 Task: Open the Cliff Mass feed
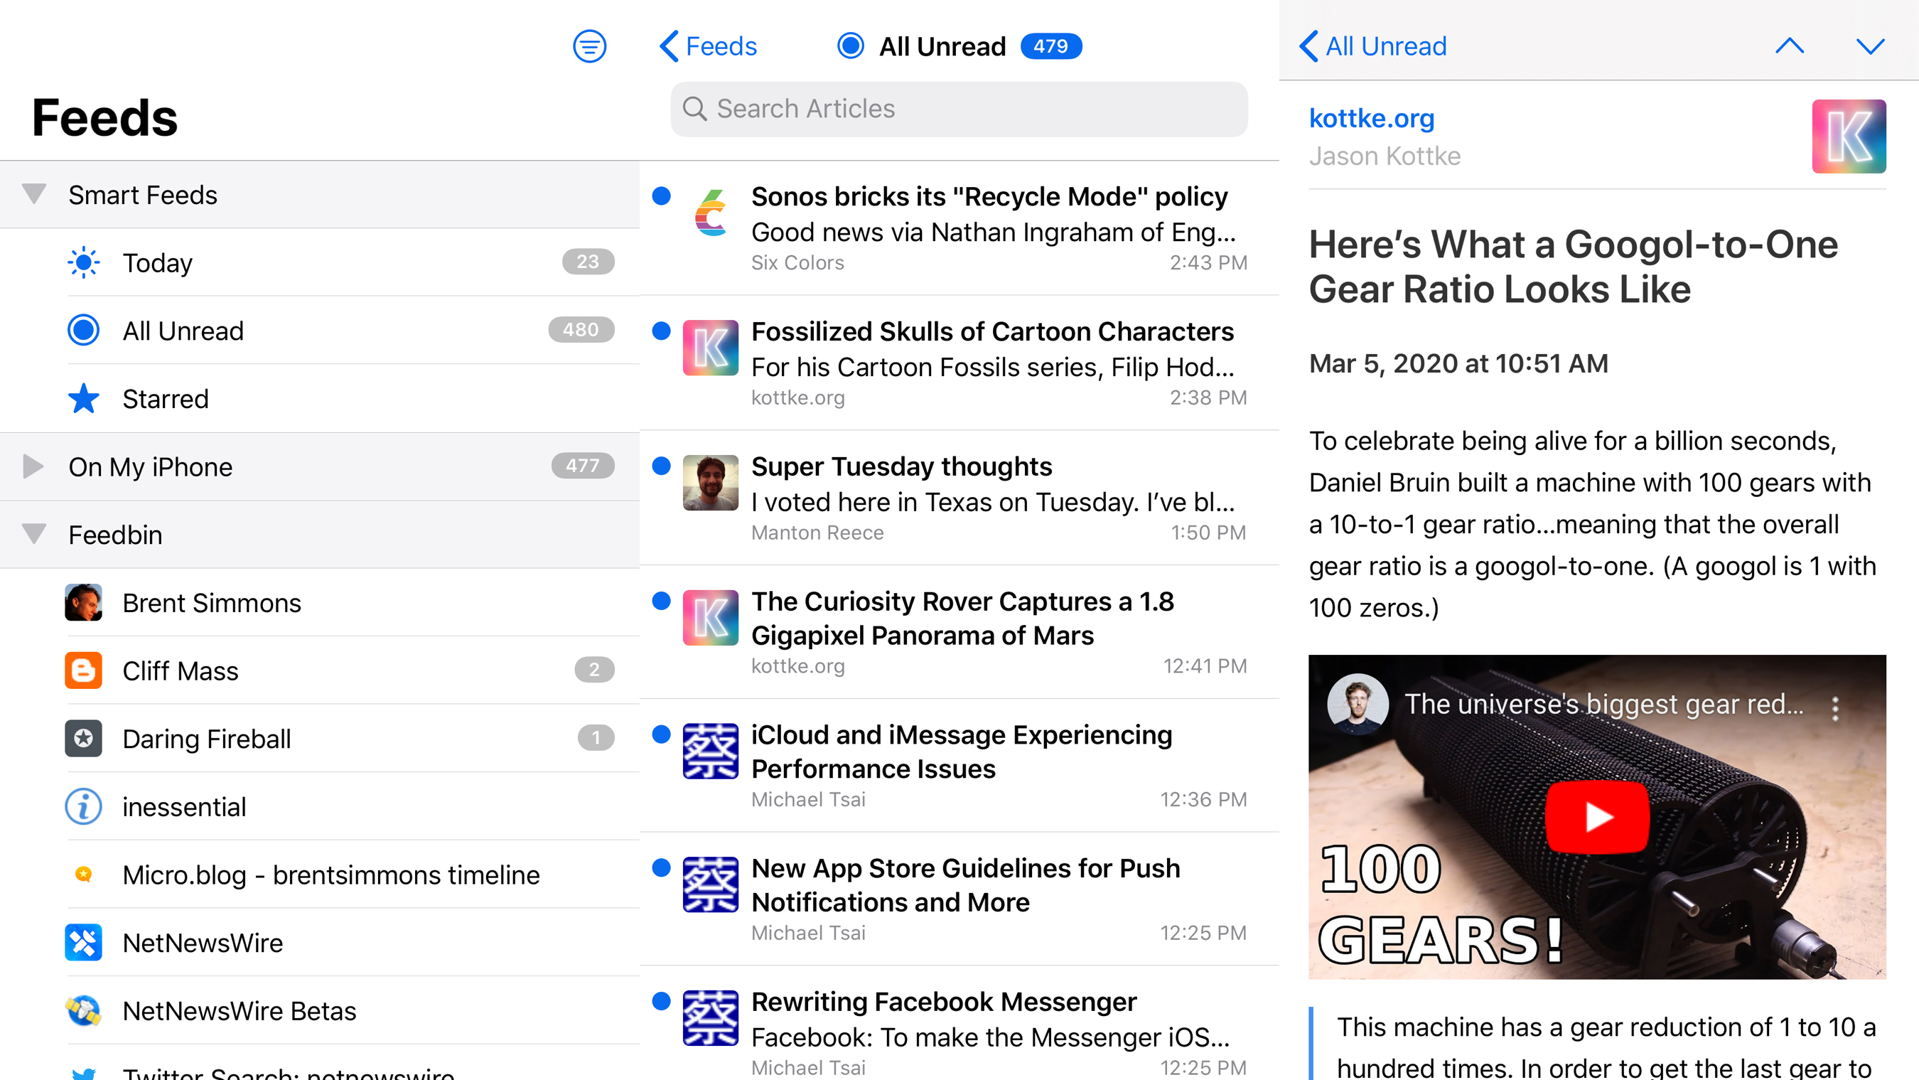point(320,670)
